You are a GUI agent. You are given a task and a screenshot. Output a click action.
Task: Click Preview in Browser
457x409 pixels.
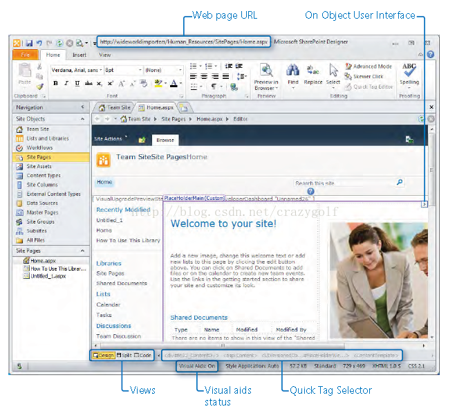click(266, 76)
